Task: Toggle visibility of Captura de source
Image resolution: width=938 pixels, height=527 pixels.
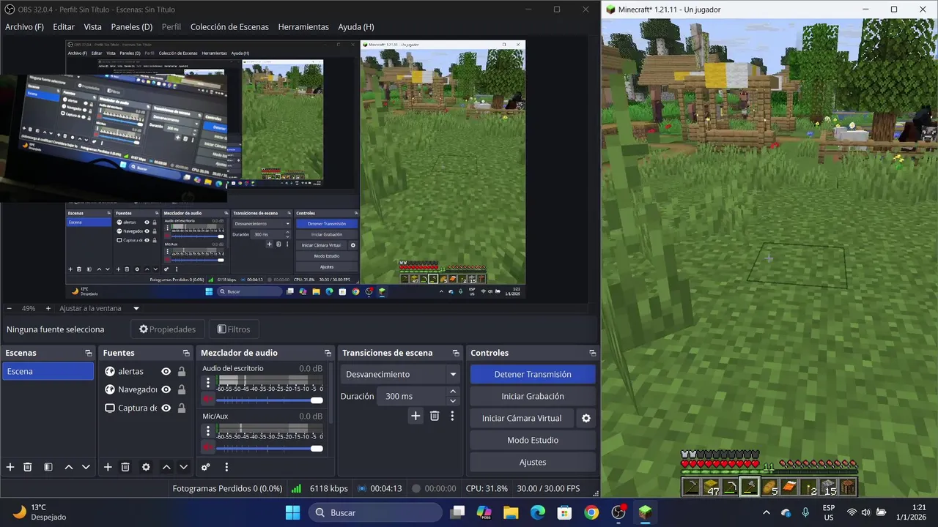Action: point(166,408)
